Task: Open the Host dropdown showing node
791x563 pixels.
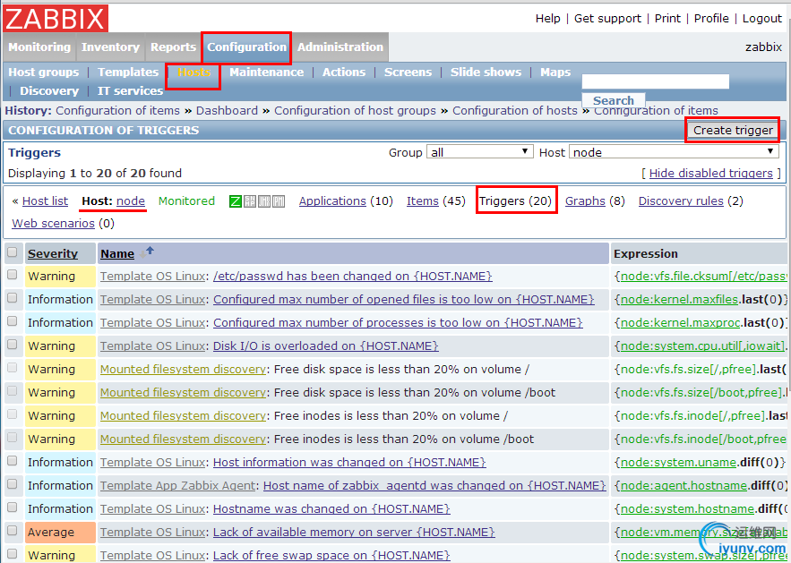Action: 674,152
